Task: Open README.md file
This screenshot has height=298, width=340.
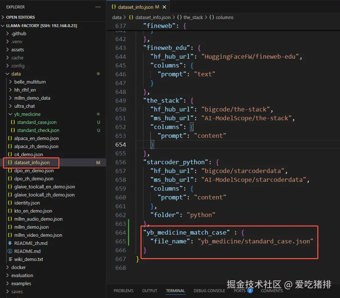Action: pos(27,251)
